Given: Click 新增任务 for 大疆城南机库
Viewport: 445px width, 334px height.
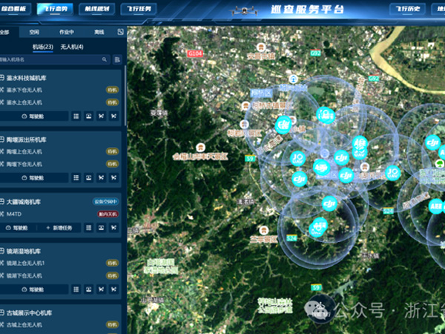Looking at the screenshot, I should (x=59, y=228).
